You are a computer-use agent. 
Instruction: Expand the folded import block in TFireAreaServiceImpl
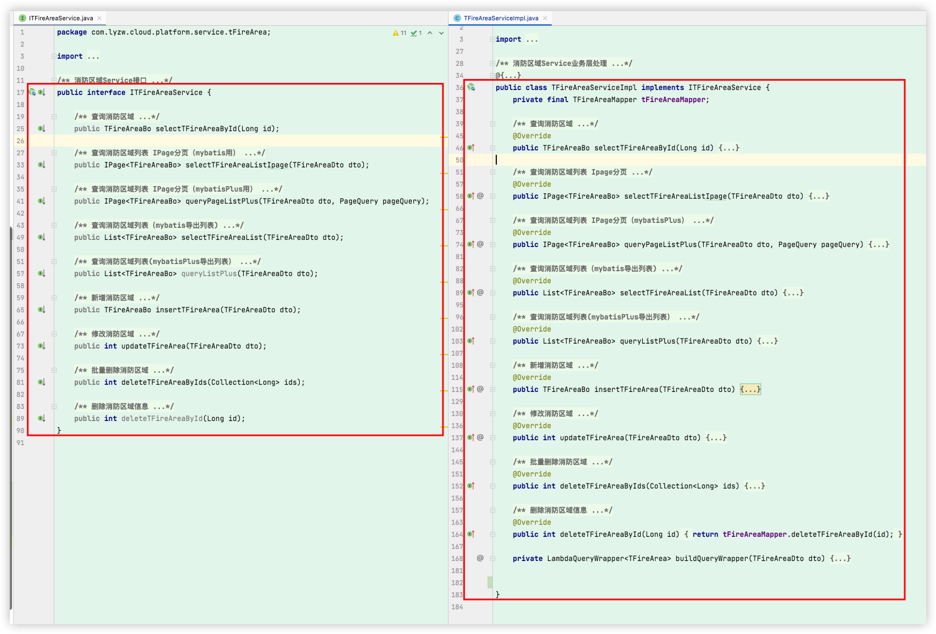pyautogui.click(x=492, y=40)
